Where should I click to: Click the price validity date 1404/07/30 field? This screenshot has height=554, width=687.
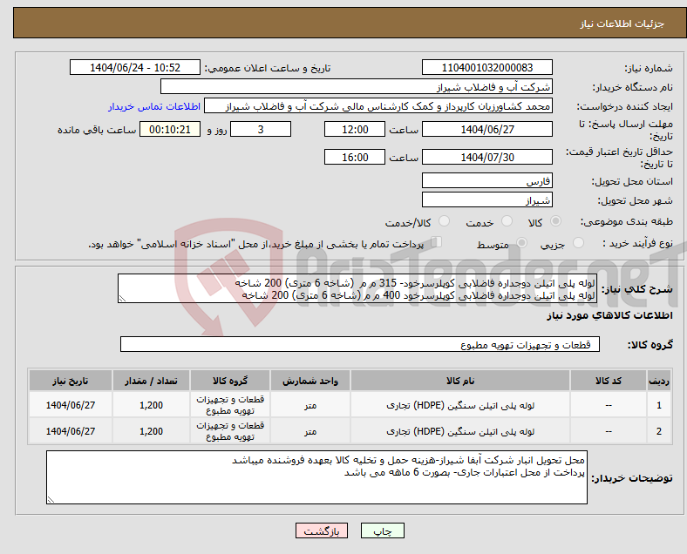(486, 157)
